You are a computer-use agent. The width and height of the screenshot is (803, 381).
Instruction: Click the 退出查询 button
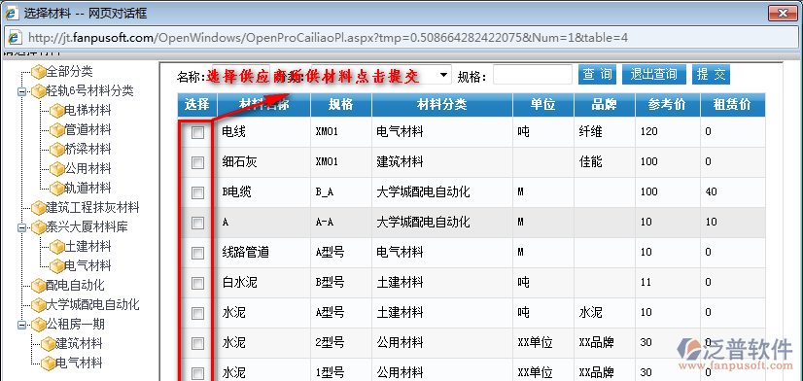654,75
